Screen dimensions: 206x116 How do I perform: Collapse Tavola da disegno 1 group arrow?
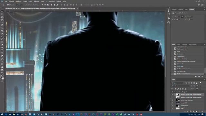point(175,92)
